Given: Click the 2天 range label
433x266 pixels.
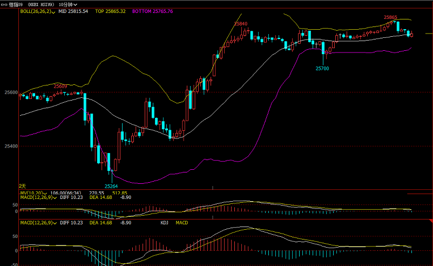Looking at the screenshot, I should [22, 187].
